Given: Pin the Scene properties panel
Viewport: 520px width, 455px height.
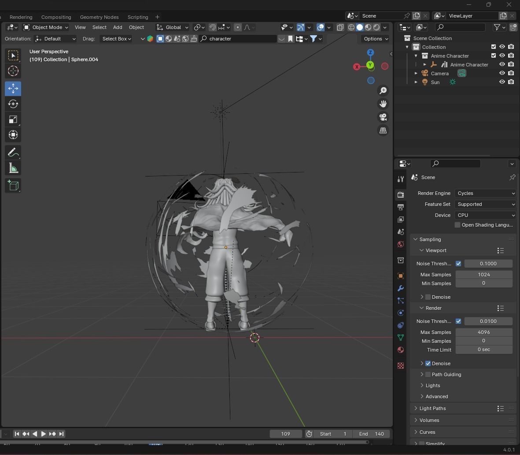Looking at the screenshot, I should [x=513, y=177].
